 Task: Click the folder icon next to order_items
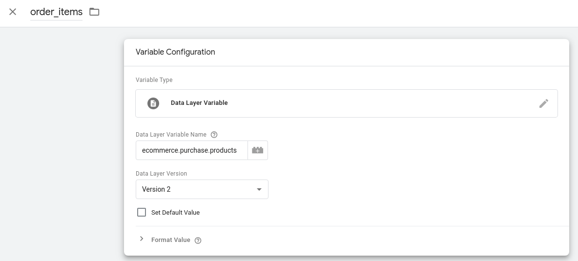click(94, 12)
